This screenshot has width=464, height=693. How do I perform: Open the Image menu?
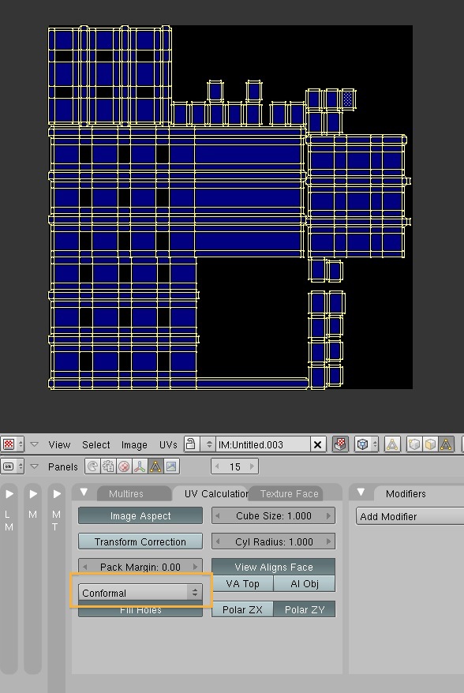pyautogui.click(x=134, y=444)
